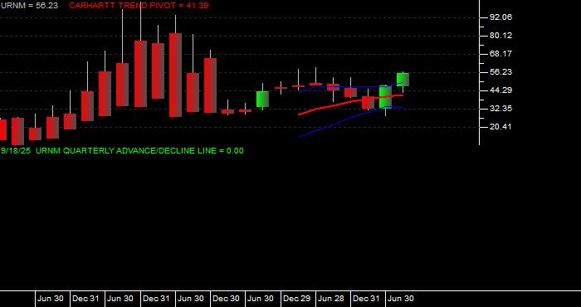Screen dimensions: 581x307
Task: Select the most recent green candlestick near 56.23
Action: click(x=403, y=80)
